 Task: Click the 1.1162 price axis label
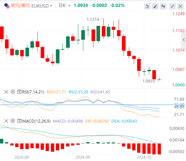pos(178,31)
